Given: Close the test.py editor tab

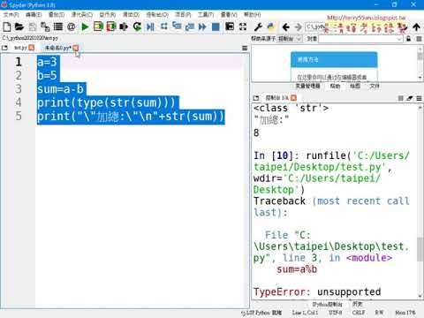Looking at the screenshot, I should (32, 48).
